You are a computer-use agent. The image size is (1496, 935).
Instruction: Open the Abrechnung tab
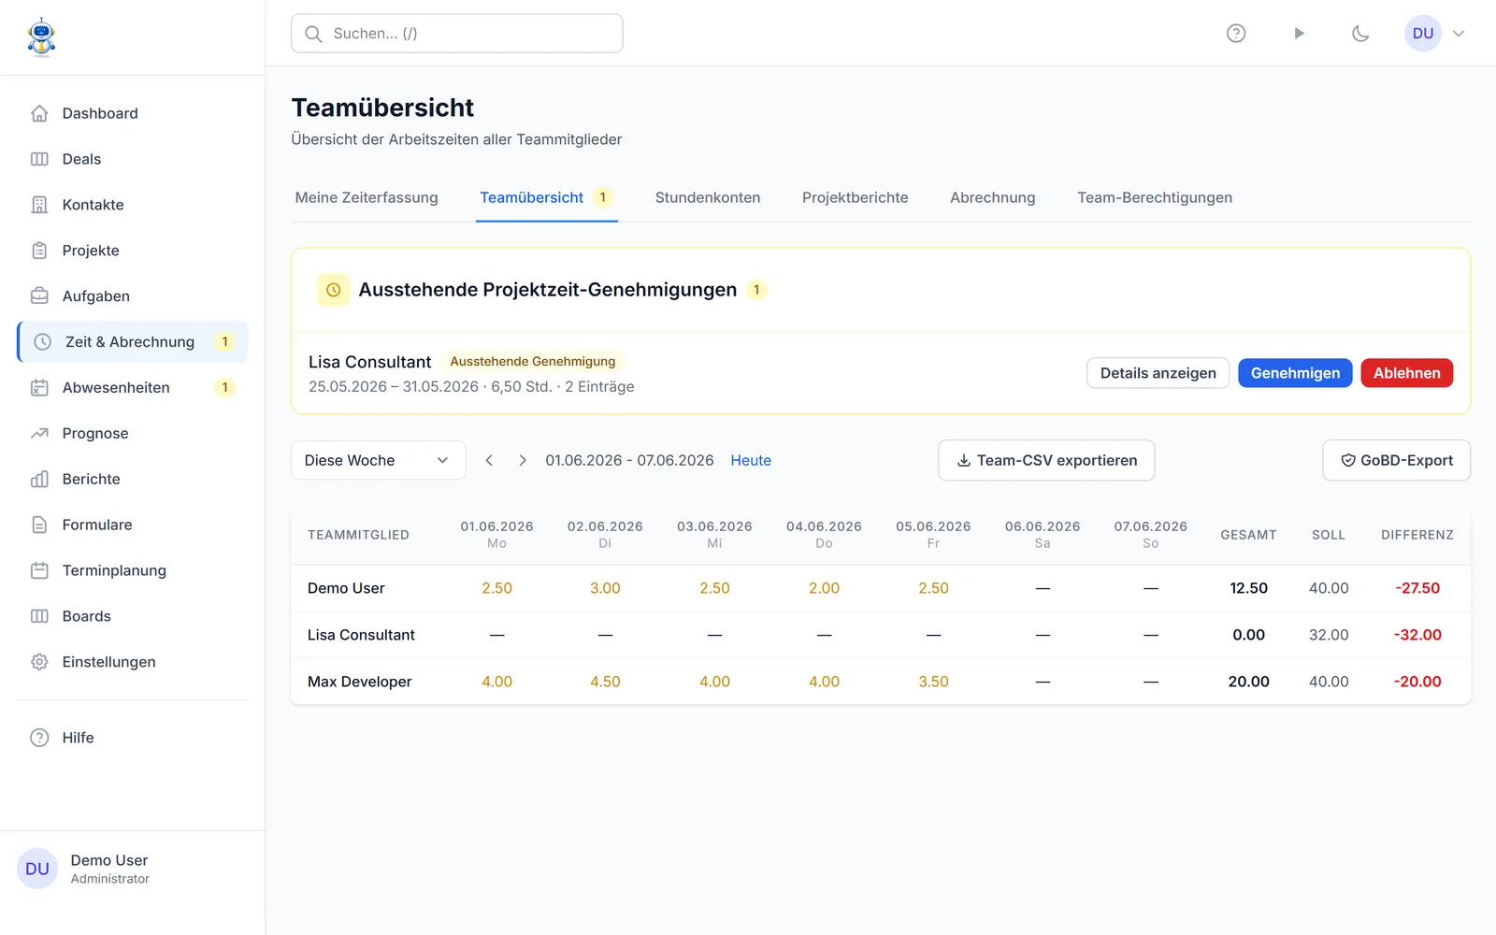coord(993,197)
